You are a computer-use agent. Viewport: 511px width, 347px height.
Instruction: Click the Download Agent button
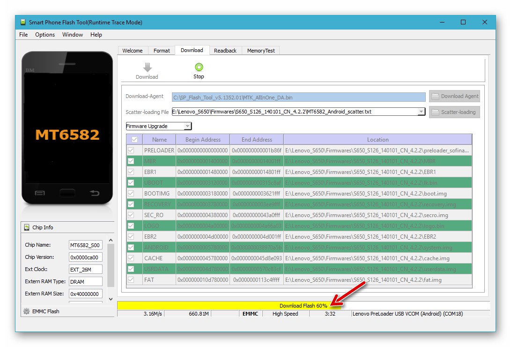[x=454, y=96]
